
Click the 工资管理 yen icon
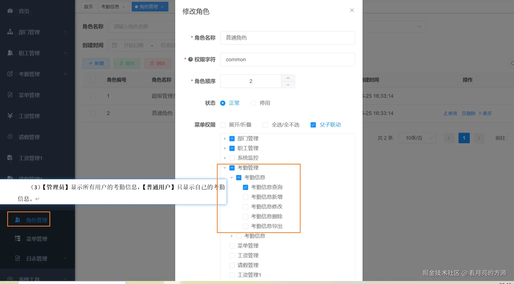(x=10, y=116)
